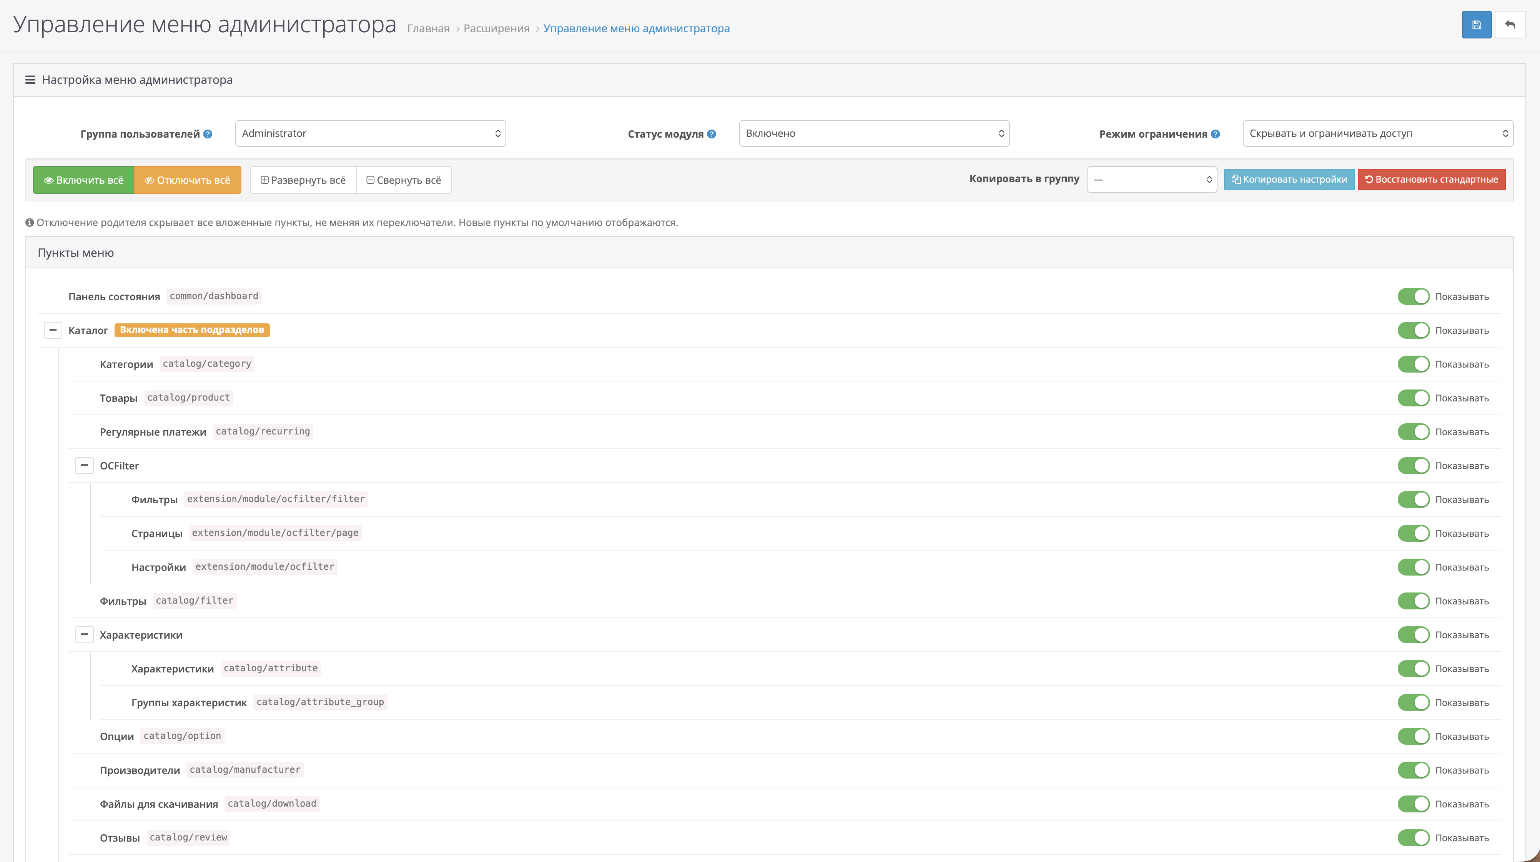Collapse the Каталог tree section

[53, 330]
